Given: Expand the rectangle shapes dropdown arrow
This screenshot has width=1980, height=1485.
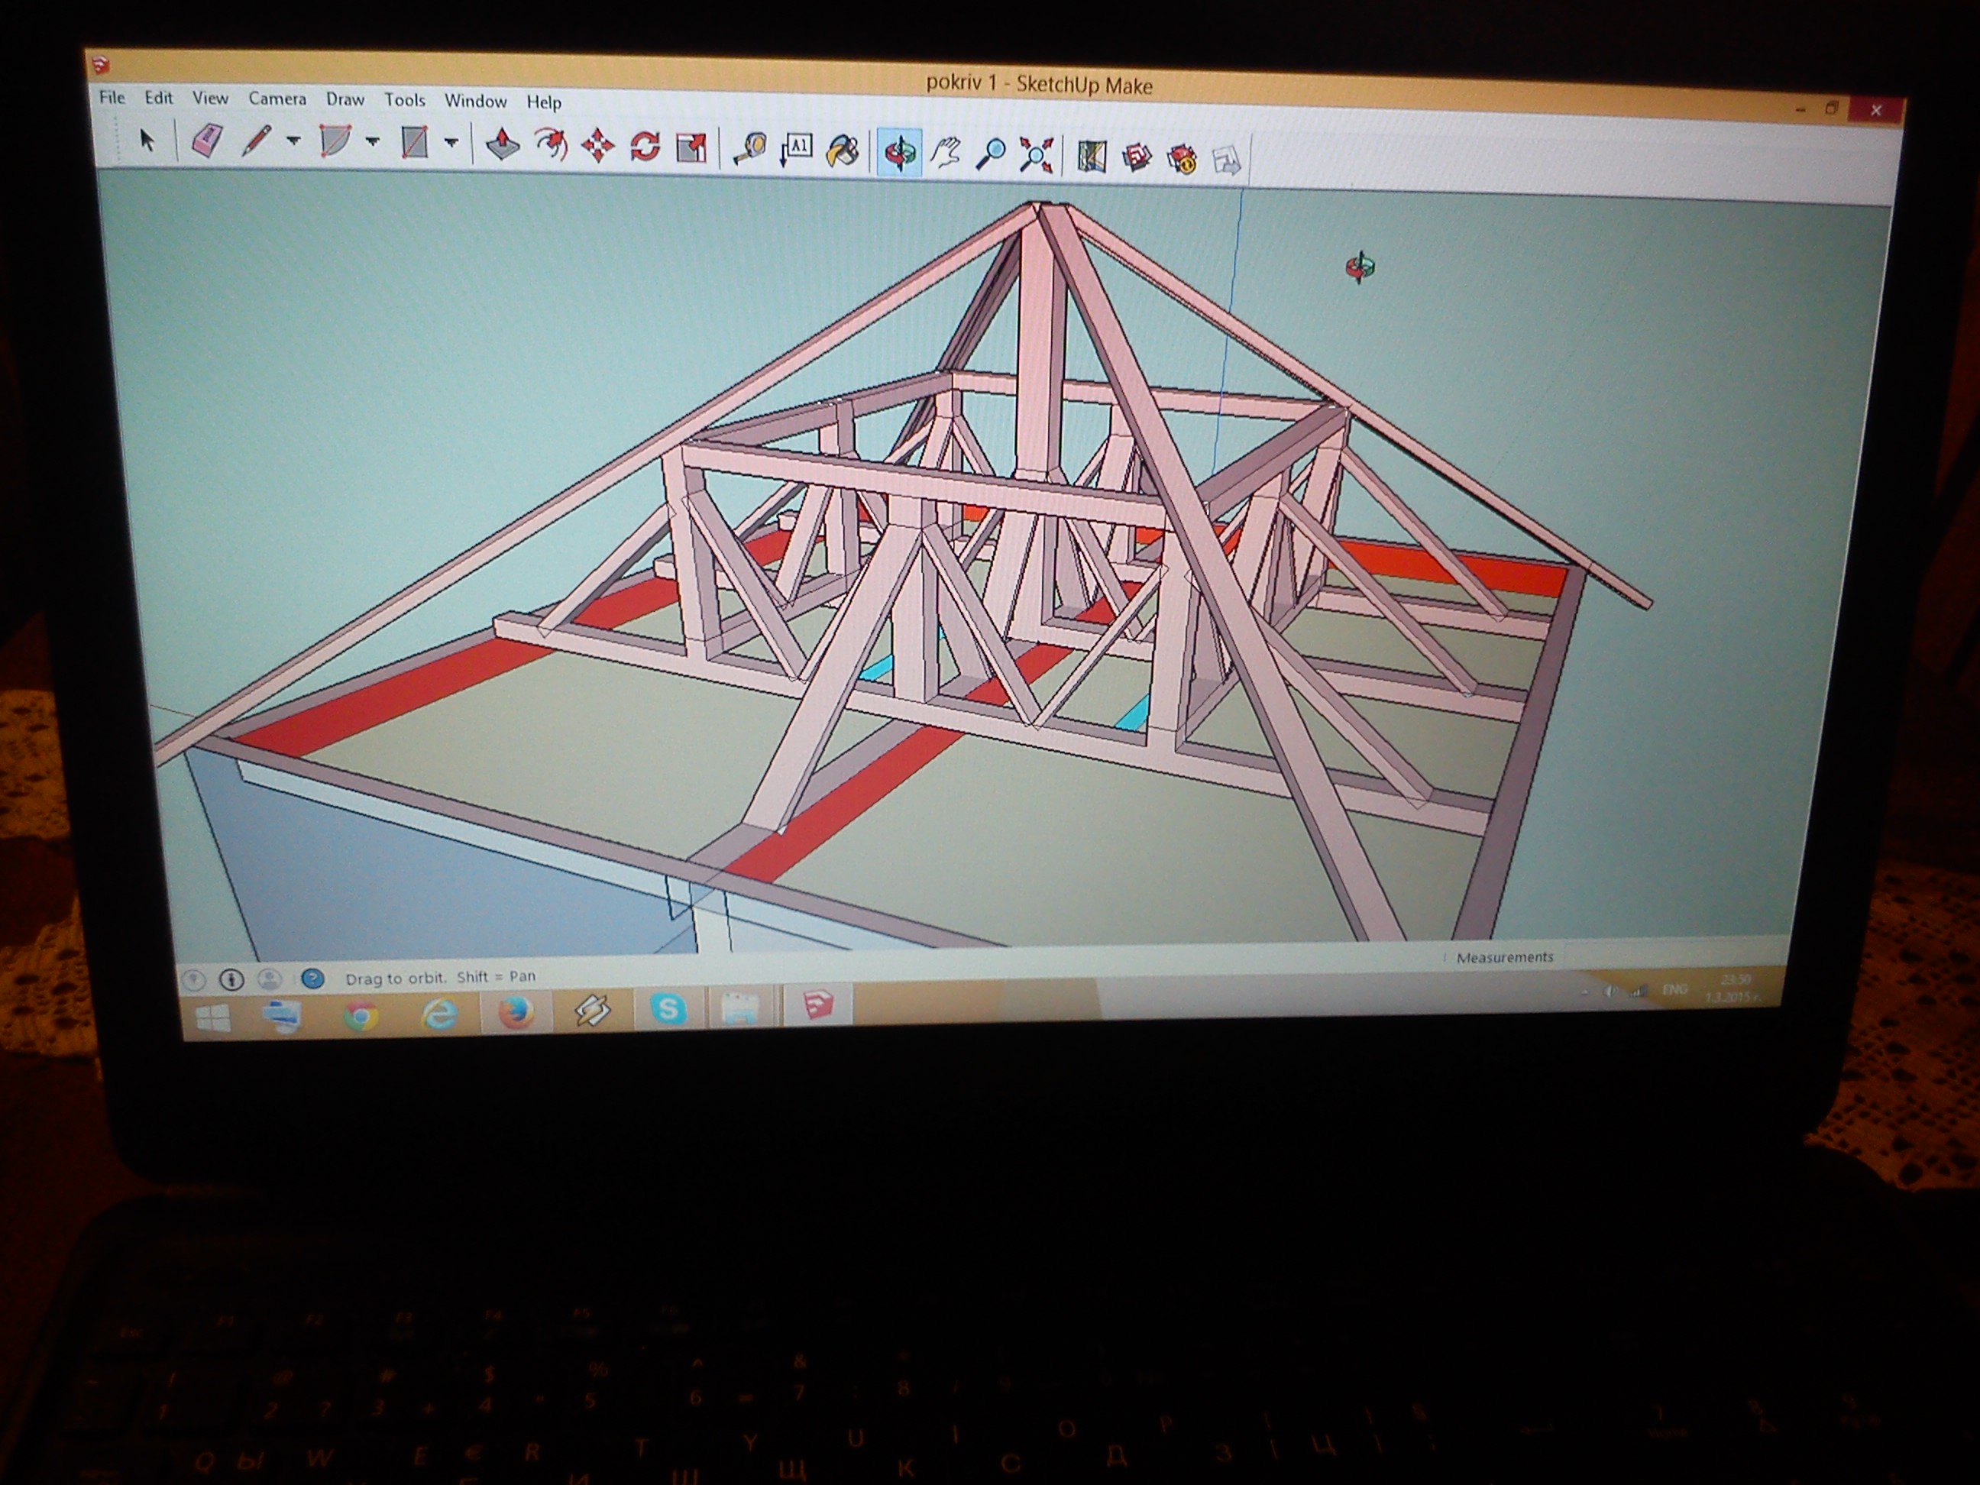Looking at the screenshot, I should (451, 143).
